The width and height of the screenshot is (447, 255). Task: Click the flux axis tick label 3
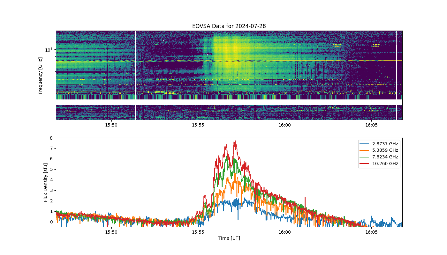[51, 190]
